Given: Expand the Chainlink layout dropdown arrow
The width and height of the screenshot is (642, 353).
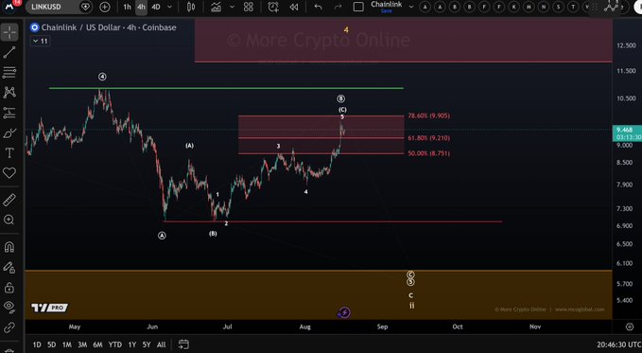Looking at the screenshot, I should [411, 7].
